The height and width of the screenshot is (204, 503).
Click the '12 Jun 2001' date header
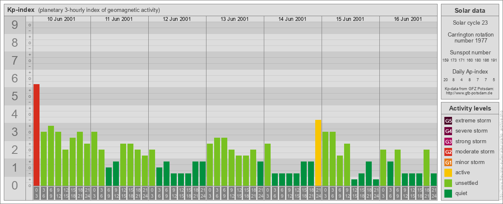(x=177, y=19)
